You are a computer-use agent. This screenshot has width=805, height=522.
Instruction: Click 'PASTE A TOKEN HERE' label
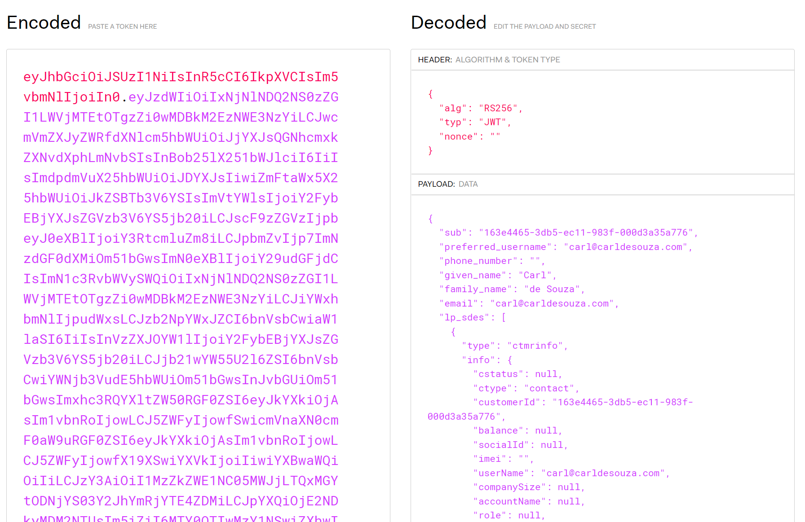click(123, 26)
